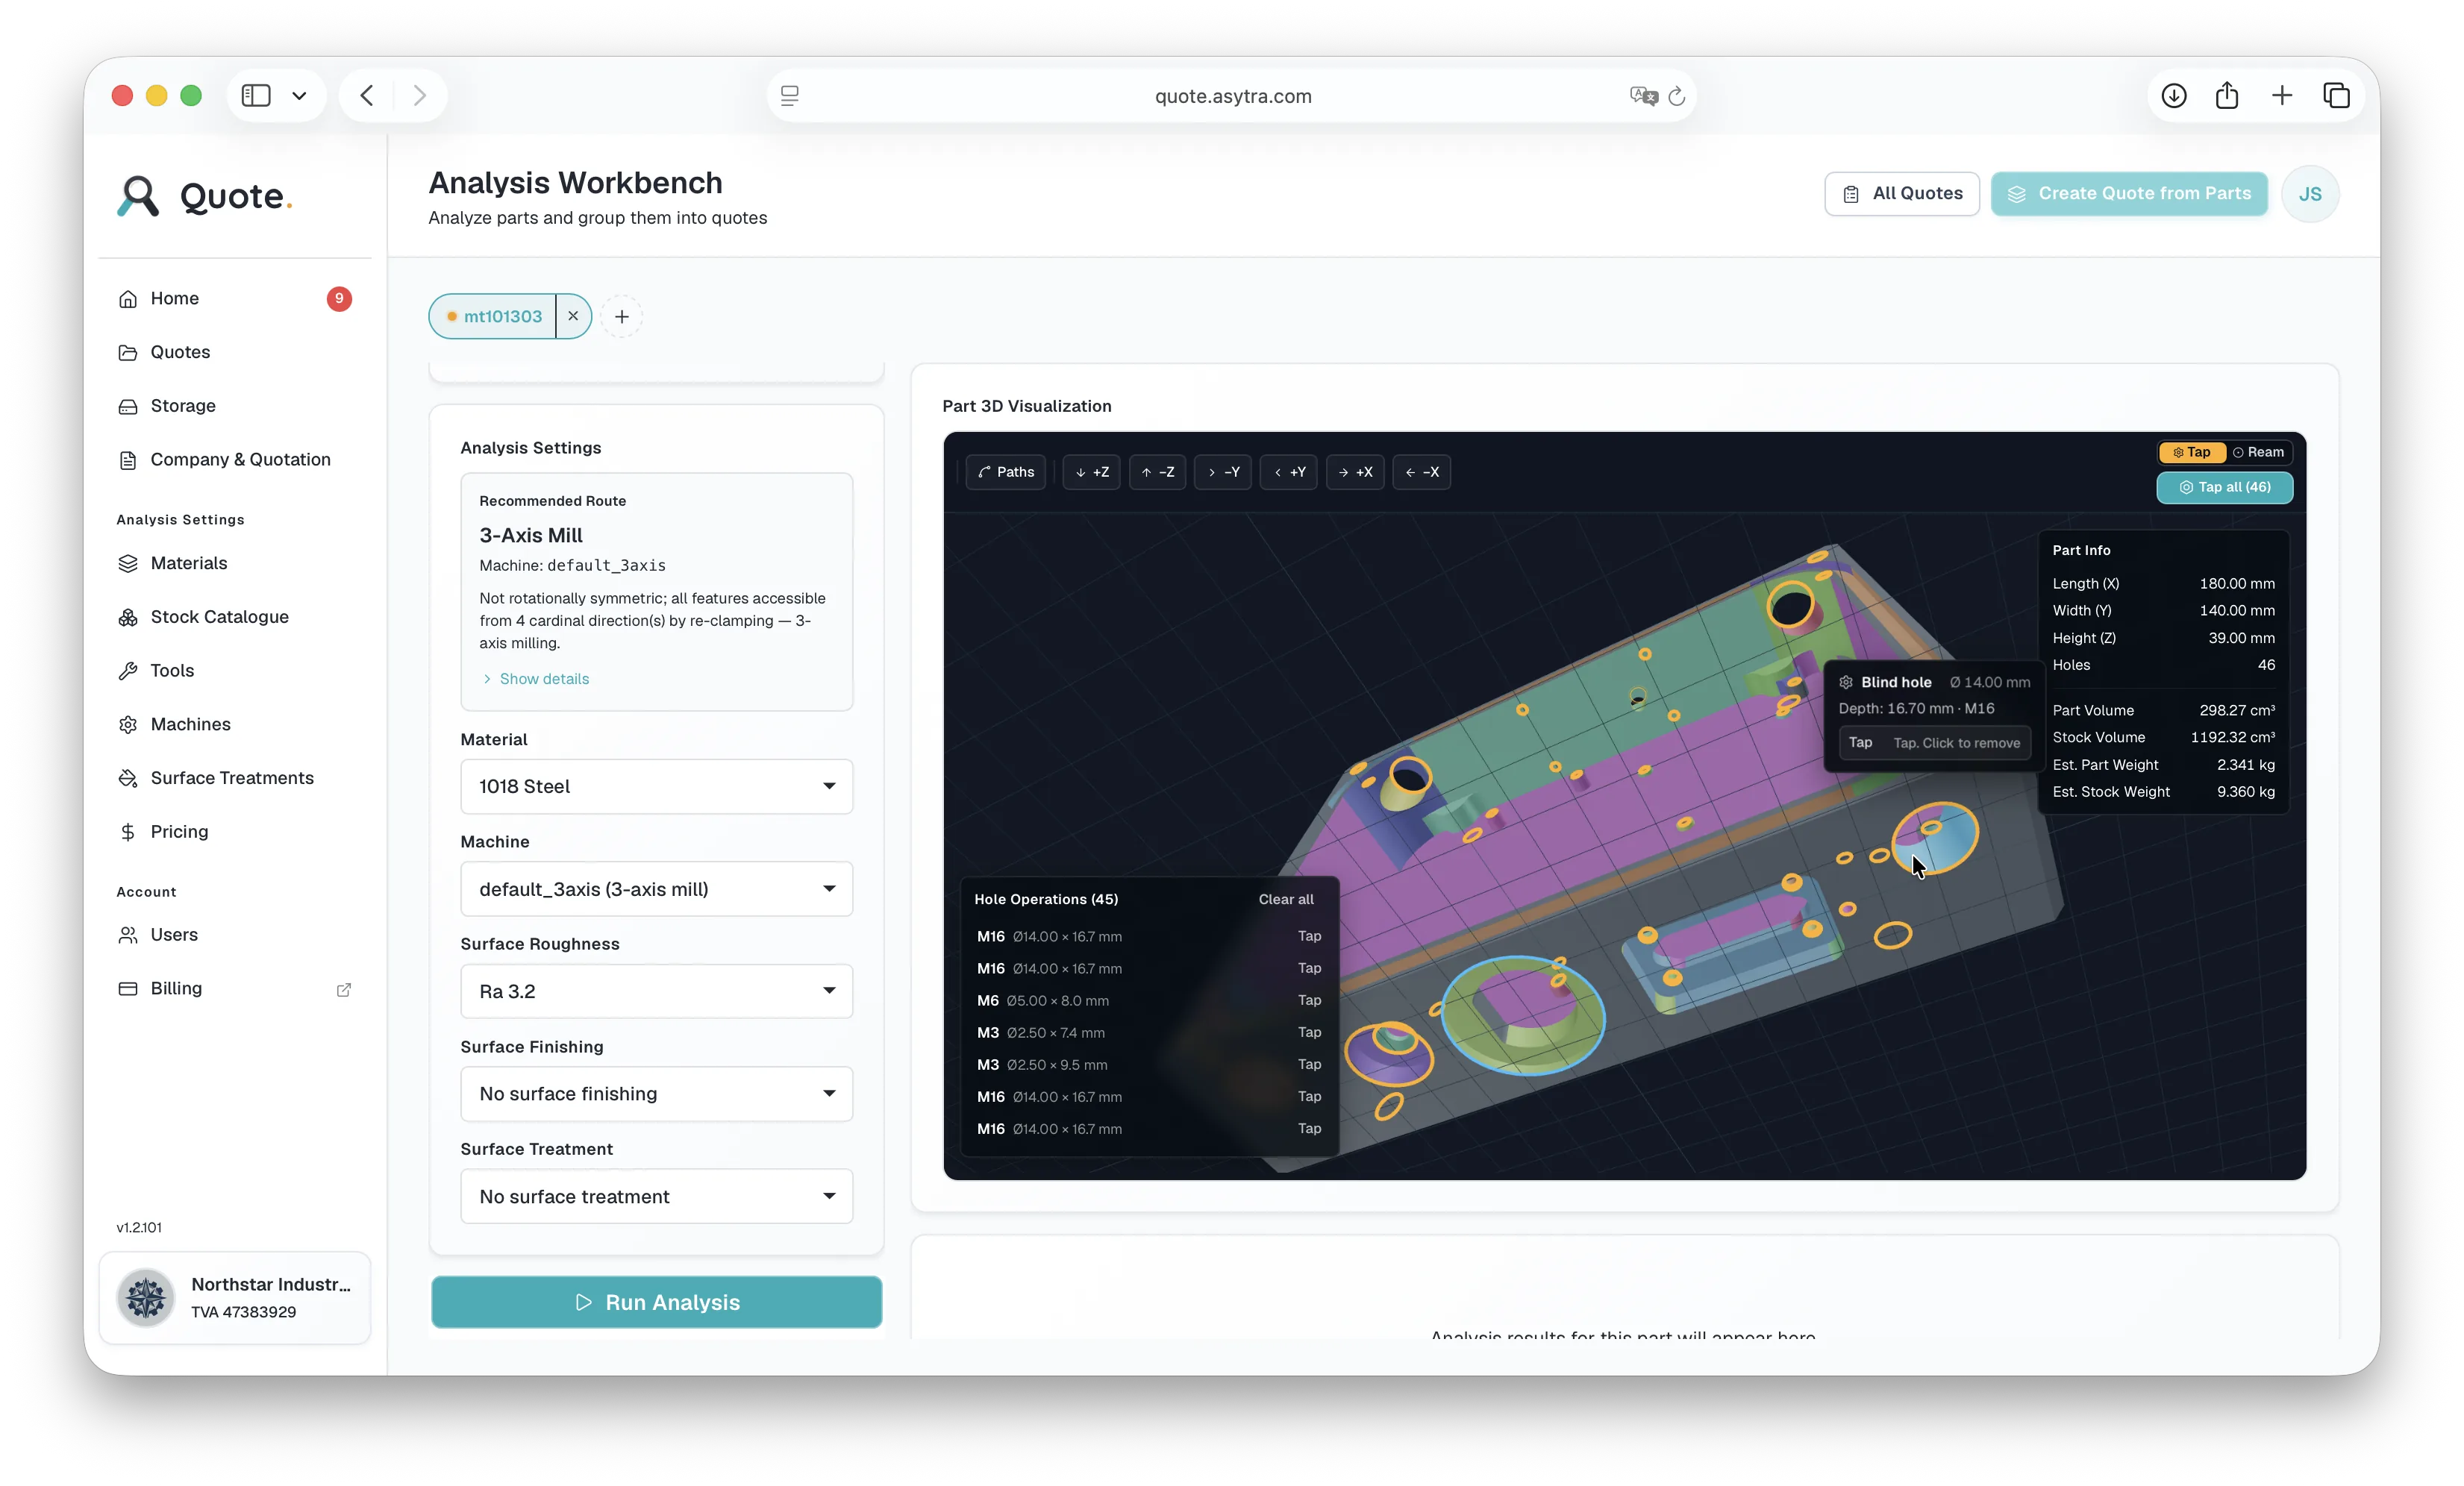Go back in browser history
This screenshot has width=2464, height=1486.
tap(367, 95)
